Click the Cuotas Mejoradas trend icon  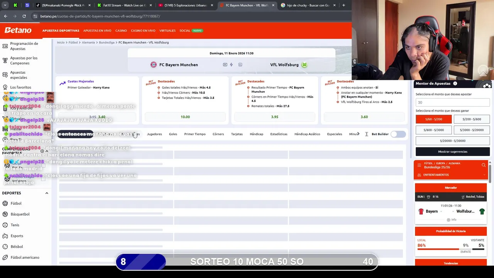(x=63, y=83)
